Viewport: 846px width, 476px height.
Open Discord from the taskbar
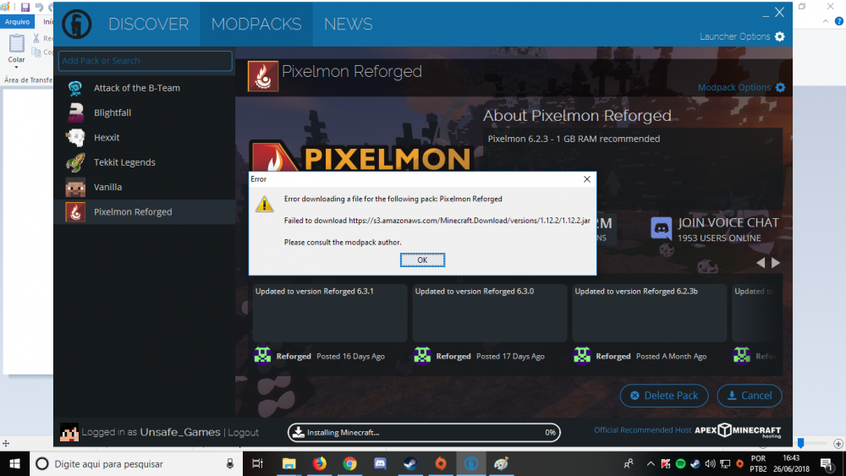tap(381, 463)
